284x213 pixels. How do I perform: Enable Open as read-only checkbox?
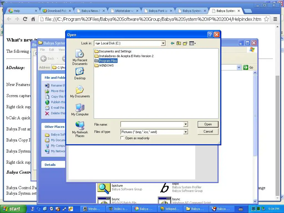click(x=122, y=138)
